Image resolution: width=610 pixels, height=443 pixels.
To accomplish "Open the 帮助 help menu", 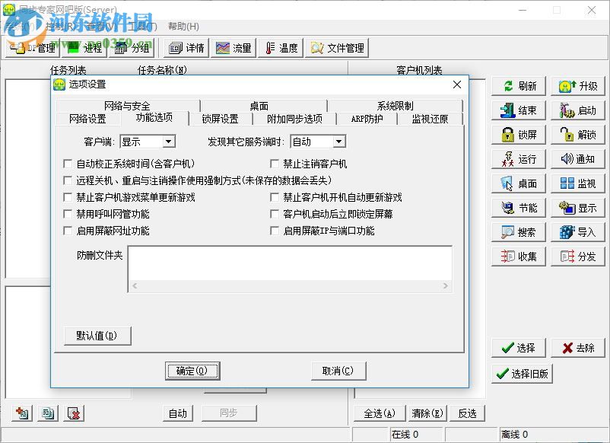I will coord(183,26).
